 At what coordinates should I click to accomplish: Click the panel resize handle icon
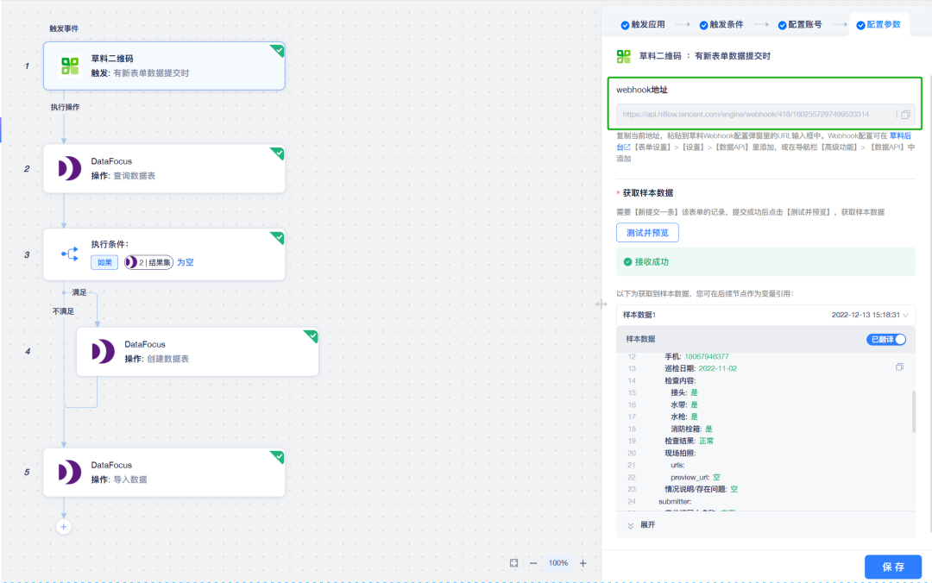[601, 304]
